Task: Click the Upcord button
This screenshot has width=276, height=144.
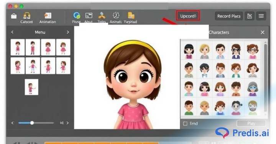Action: 188,16
